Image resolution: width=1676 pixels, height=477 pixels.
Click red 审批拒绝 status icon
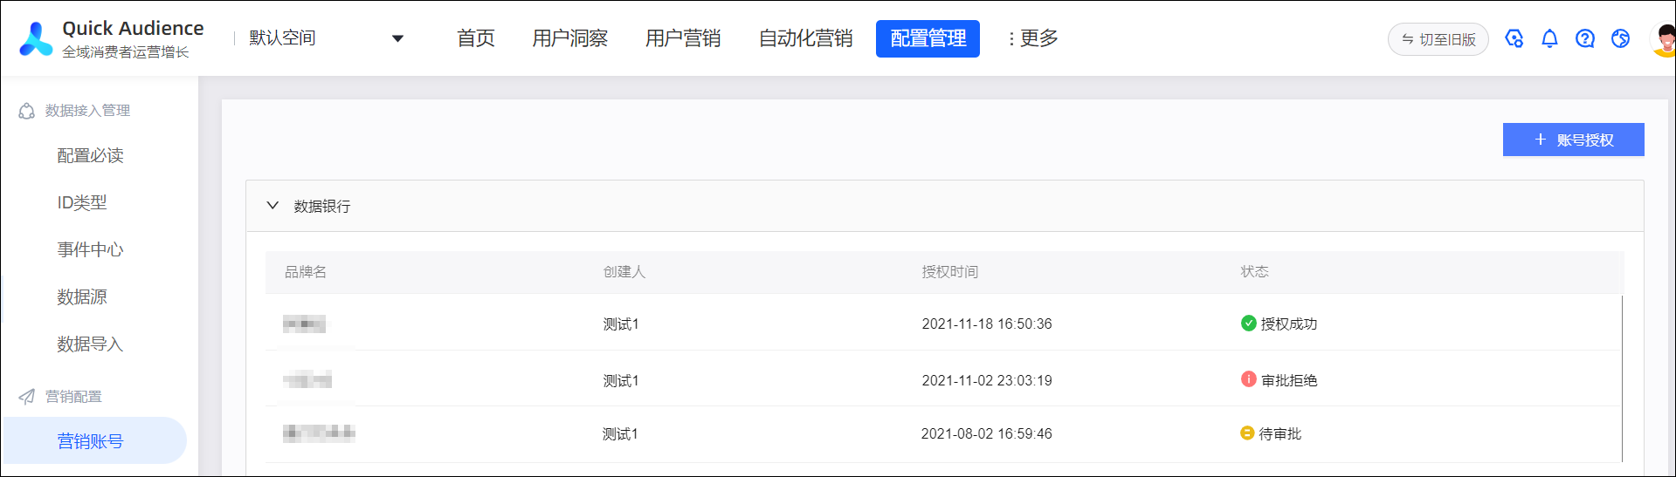point(1249,379)
